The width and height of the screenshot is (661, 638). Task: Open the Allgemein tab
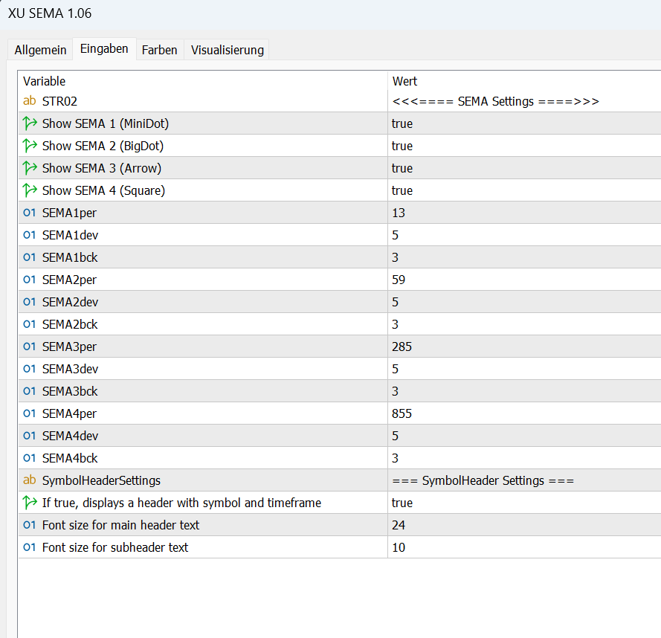coord(40,50)
